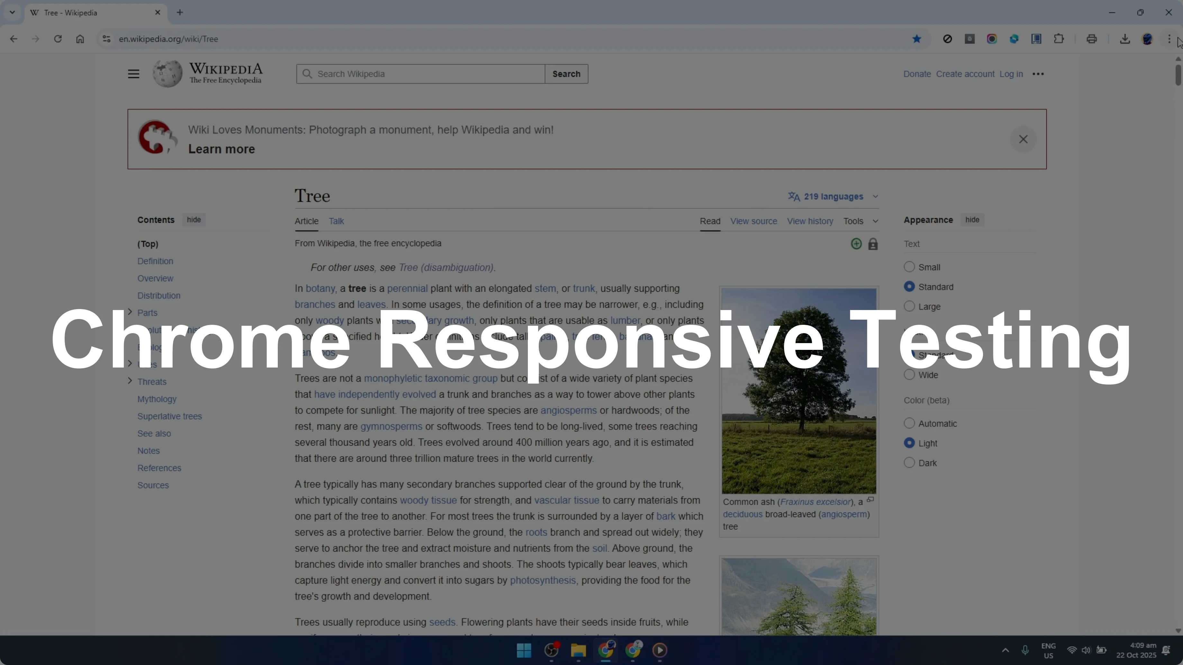Open File Explorer from the taskbar
1183x665 pixels.
tap(578, 650)
